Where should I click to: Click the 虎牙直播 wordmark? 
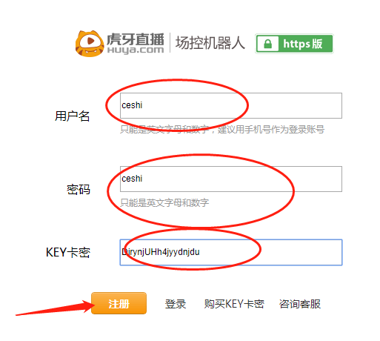coord(136,39)
